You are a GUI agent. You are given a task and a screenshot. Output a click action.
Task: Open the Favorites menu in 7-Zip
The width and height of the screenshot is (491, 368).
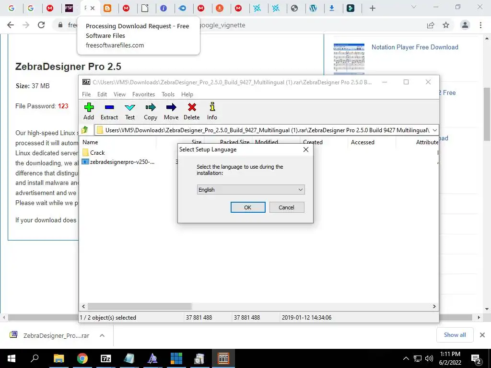144,94
